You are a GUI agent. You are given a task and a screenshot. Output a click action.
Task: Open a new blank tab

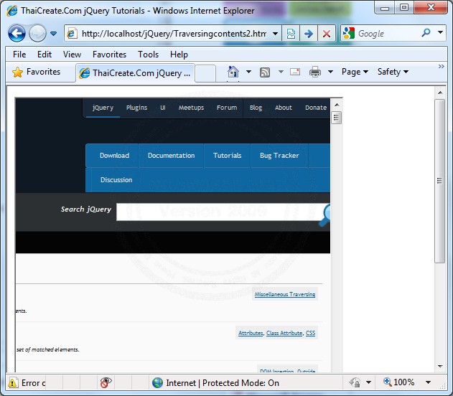pos(205,73)
